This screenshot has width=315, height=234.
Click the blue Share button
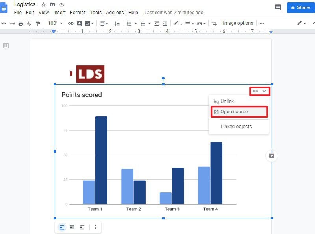(x=301, y=7)
